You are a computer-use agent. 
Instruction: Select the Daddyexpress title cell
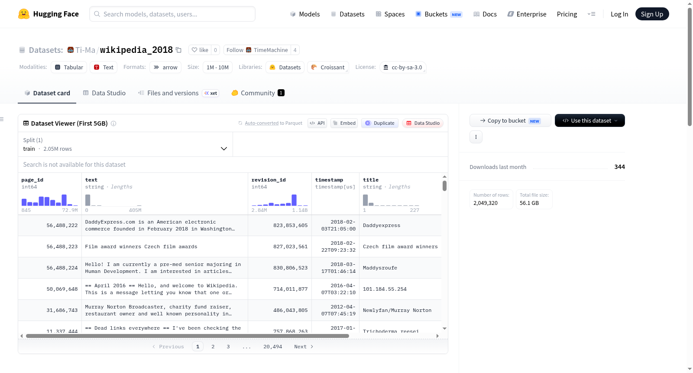(x=400, y=225)
